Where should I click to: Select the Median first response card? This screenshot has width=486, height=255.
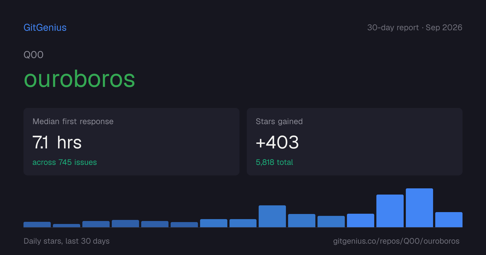pos(131,142)
